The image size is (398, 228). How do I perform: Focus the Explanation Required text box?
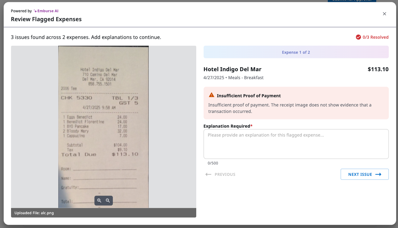pyautogui.click(x=296, y=144)
